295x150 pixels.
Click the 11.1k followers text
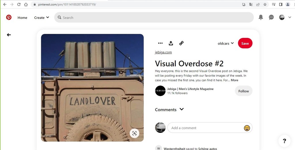click(177, 93)
